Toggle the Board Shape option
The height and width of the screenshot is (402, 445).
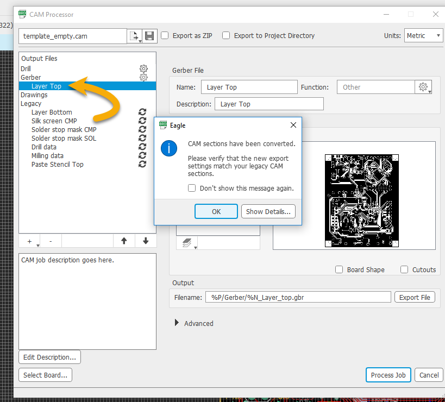(339, 269)
